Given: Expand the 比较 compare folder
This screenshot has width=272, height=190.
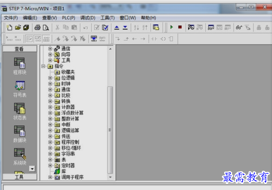Looking at the screenshot, I should [x=50, y=95].
